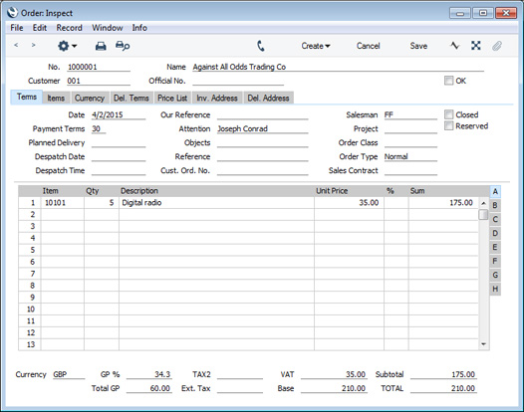The height and width of the screenshot is (412, 524).
Task: Open the gear operations dropdown
Action: (67, 46)
